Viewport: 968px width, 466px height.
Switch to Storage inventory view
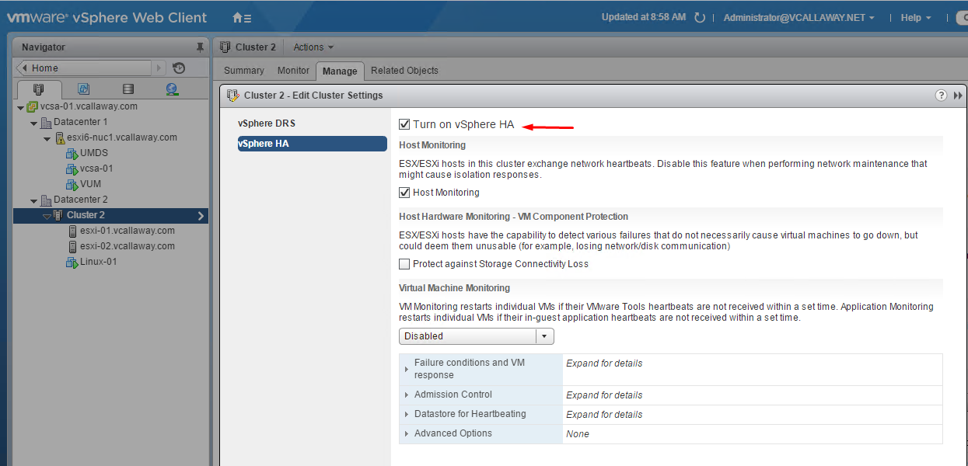coord(128,89)
